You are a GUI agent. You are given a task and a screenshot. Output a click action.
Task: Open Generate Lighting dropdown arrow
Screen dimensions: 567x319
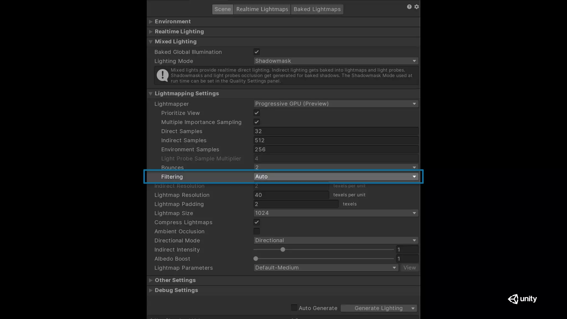413,308
